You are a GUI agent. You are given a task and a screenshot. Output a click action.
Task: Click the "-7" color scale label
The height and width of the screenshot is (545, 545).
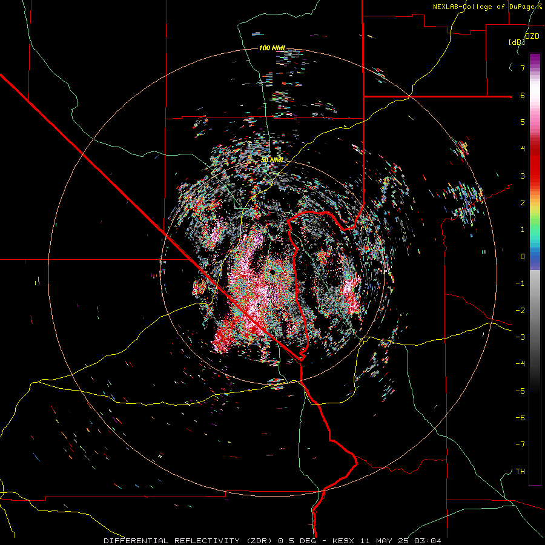click(520, 444)
